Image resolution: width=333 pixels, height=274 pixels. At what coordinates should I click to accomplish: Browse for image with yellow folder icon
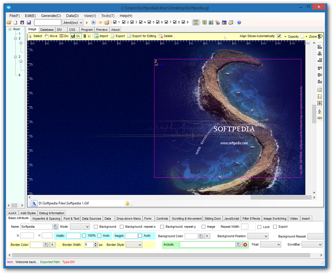click(x=127, y=203)
